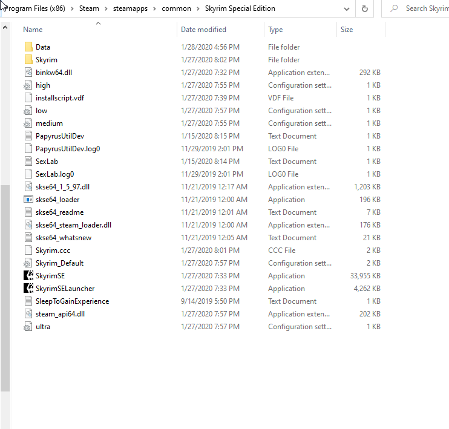Refresh the Skyrim Special Edition folder
Screen dimensions: 449x429
pos(364,8)
